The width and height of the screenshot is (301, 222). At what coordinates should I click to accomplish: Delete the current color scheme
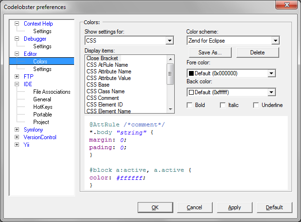pyautogui.click(x=257, y=53)
